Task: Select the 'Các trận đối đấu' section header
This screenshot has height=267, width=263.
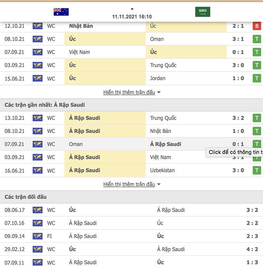Action: click(26, 197)
